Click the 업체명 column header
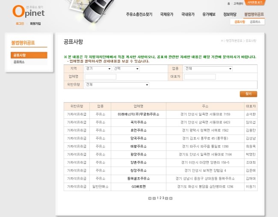Viewport: 278px width, 217px height. (x=139, y=106)
